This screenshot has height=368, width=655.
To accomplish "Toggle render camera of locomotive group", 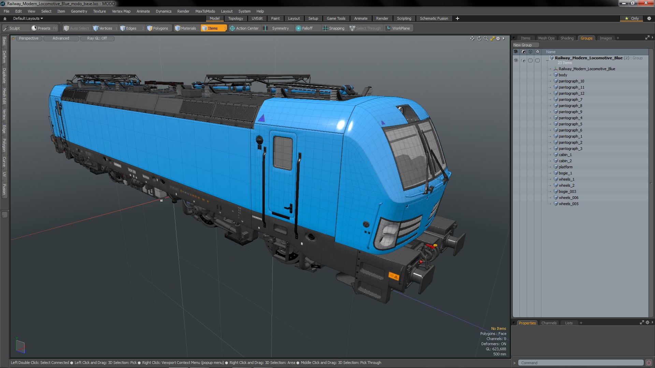I will coord(523,60).
